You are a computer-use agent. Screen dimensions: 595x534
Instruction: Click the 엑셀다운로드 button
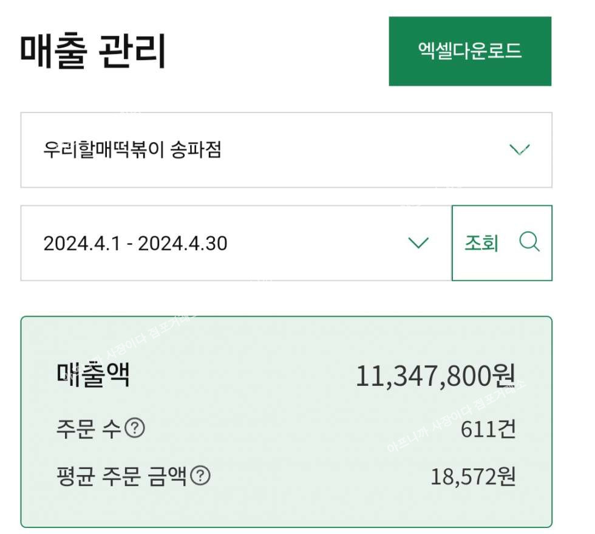coord(470,51)
